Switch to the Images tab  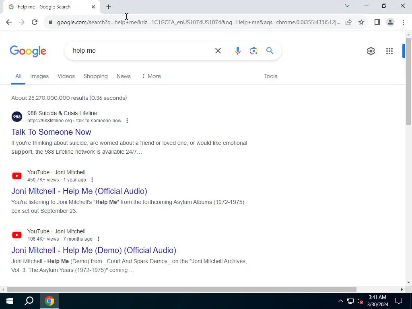[39, 76]
